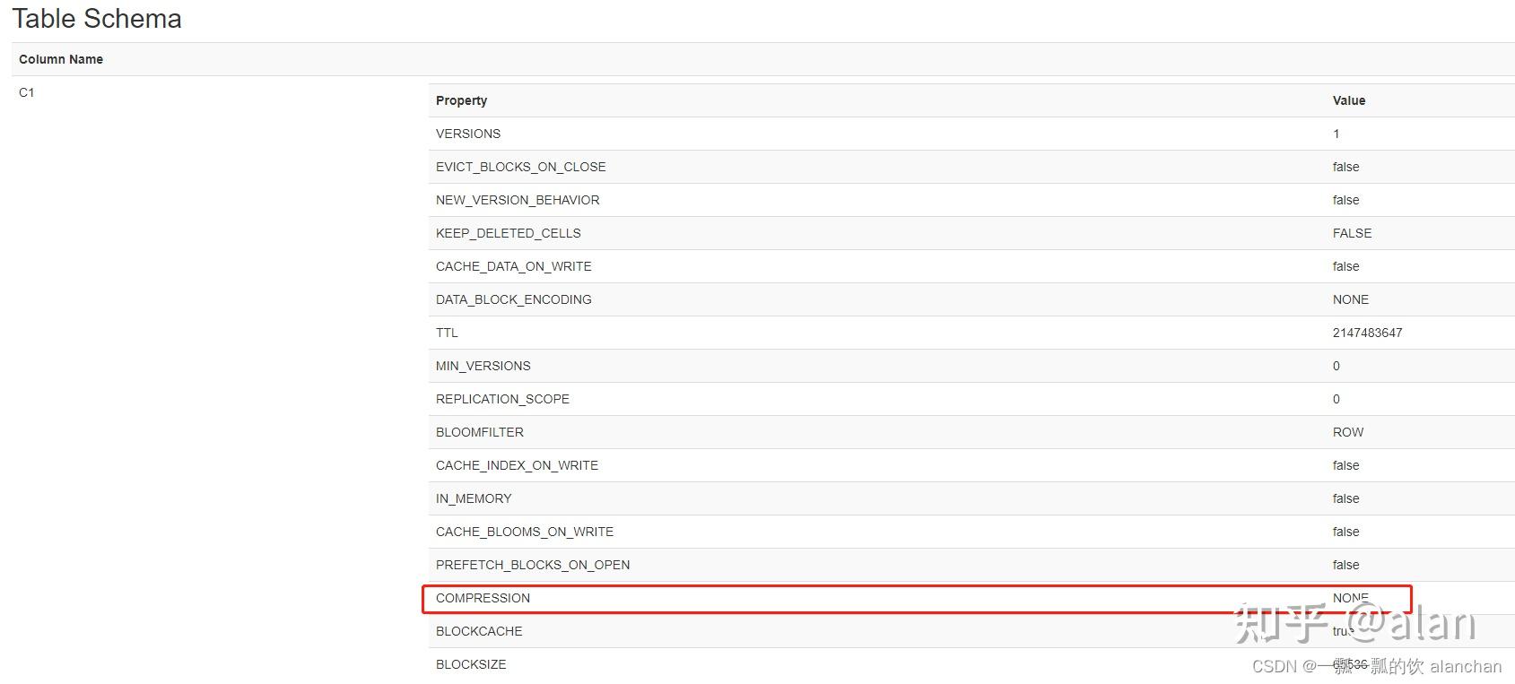
Task: Click the Table Schema heading
Action: coord(97,19)
